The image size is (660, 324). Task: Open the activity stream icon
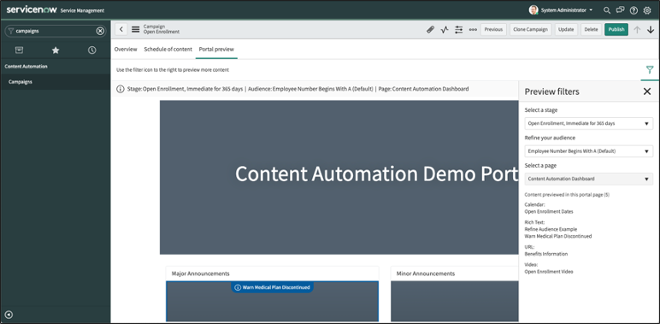[445, 29]
